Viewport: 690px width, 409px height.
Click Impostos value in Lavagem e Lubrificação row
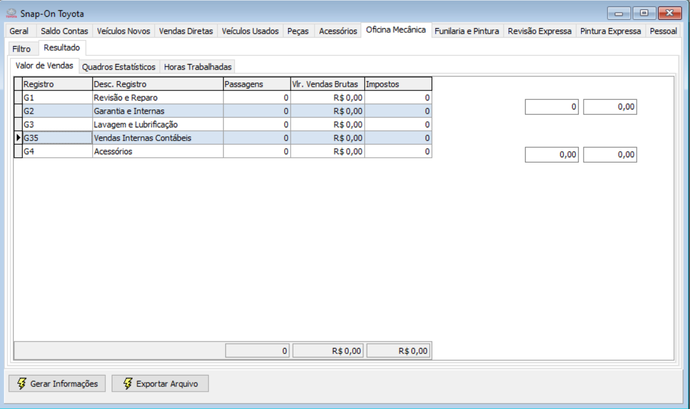(x=398, y=124)
